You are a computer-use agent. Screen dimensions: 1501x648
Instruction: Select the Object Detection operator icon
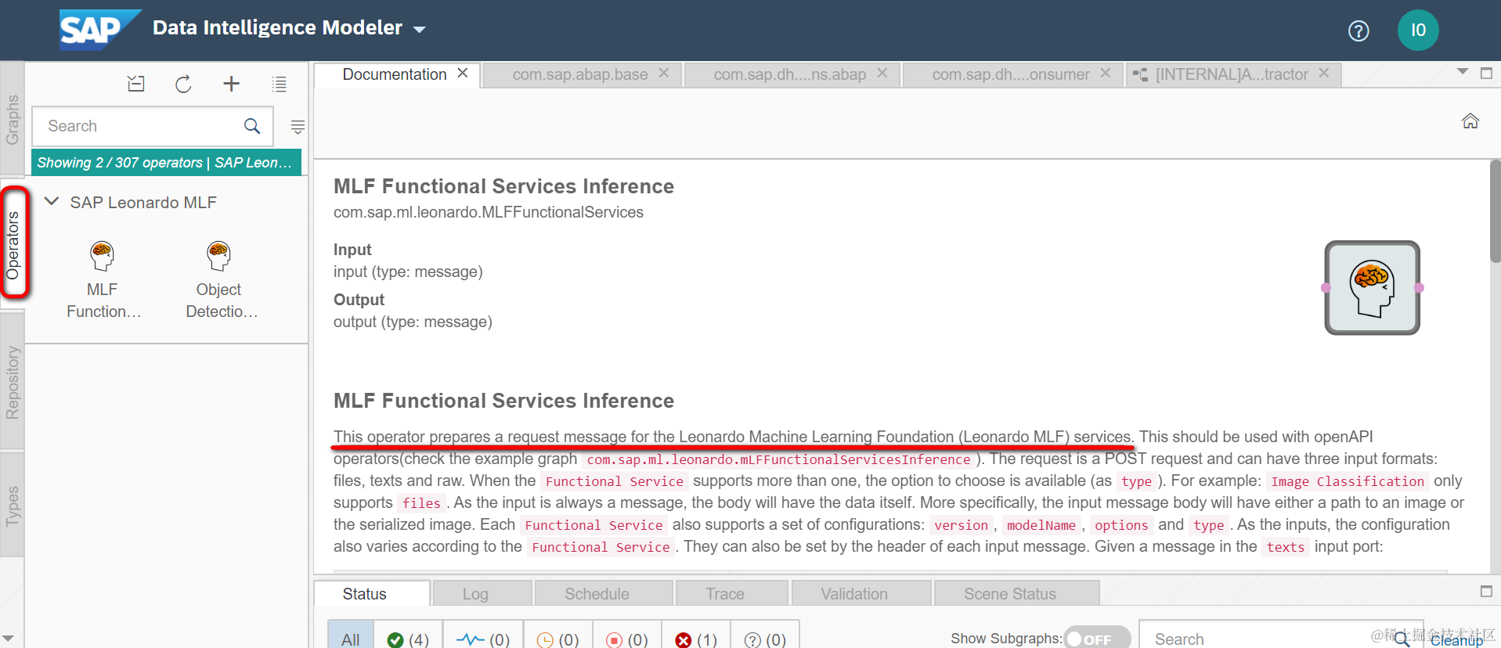(219, 256)
